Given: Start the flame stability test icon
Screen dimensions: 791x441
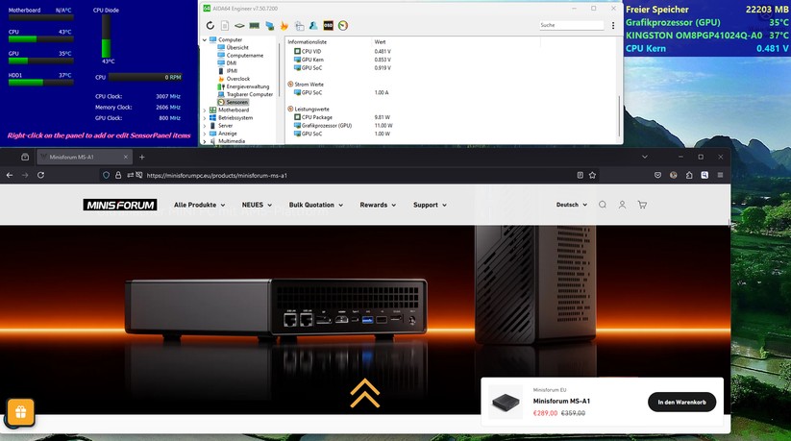Looking at the screenshot, I should tap(284, 25).
